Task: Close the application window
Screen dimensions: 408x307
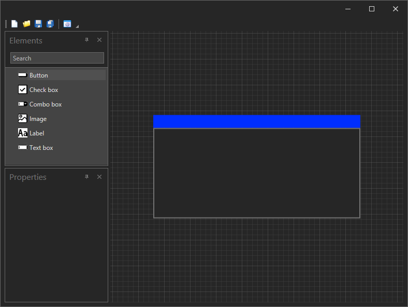Action: (x=395, y=9)
